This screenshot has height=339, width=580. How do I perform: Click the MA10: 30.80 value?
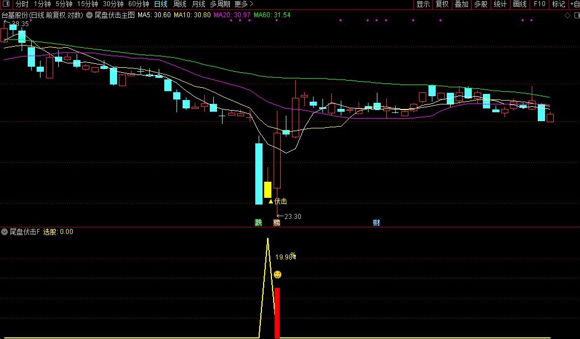tap(193, 15)
